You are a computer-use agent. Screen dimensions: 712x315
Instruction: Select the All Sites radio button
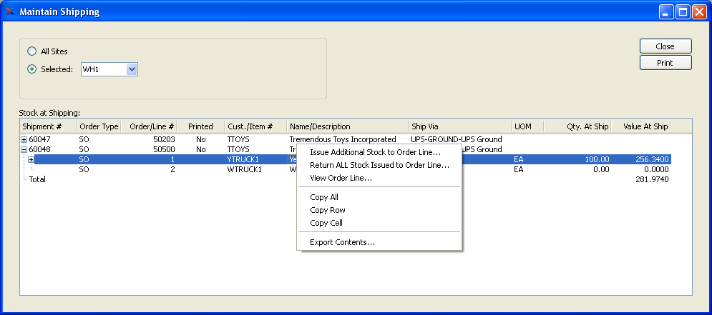click(31, 51)
